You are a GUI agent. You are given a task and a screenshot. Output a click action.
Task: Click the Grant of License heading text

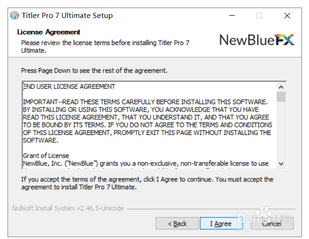pyautogui.click(x=46, y=156)
